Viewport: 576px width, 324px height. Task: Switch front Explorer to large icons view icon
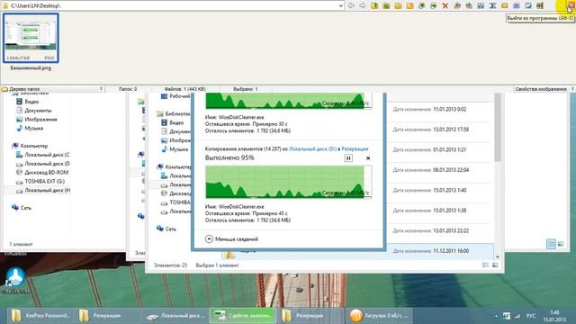[495, 265]
